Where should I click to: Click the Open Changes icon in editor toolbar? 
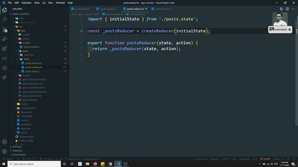[281, 9]
